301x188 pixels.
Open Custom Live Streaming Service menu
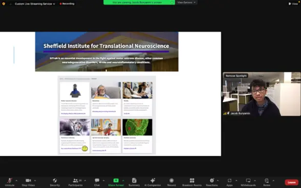point(35,4)
